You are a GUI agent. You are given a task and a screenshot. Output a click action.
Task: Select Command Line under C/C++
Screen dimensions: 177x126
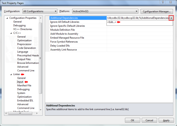pos(26,70)
